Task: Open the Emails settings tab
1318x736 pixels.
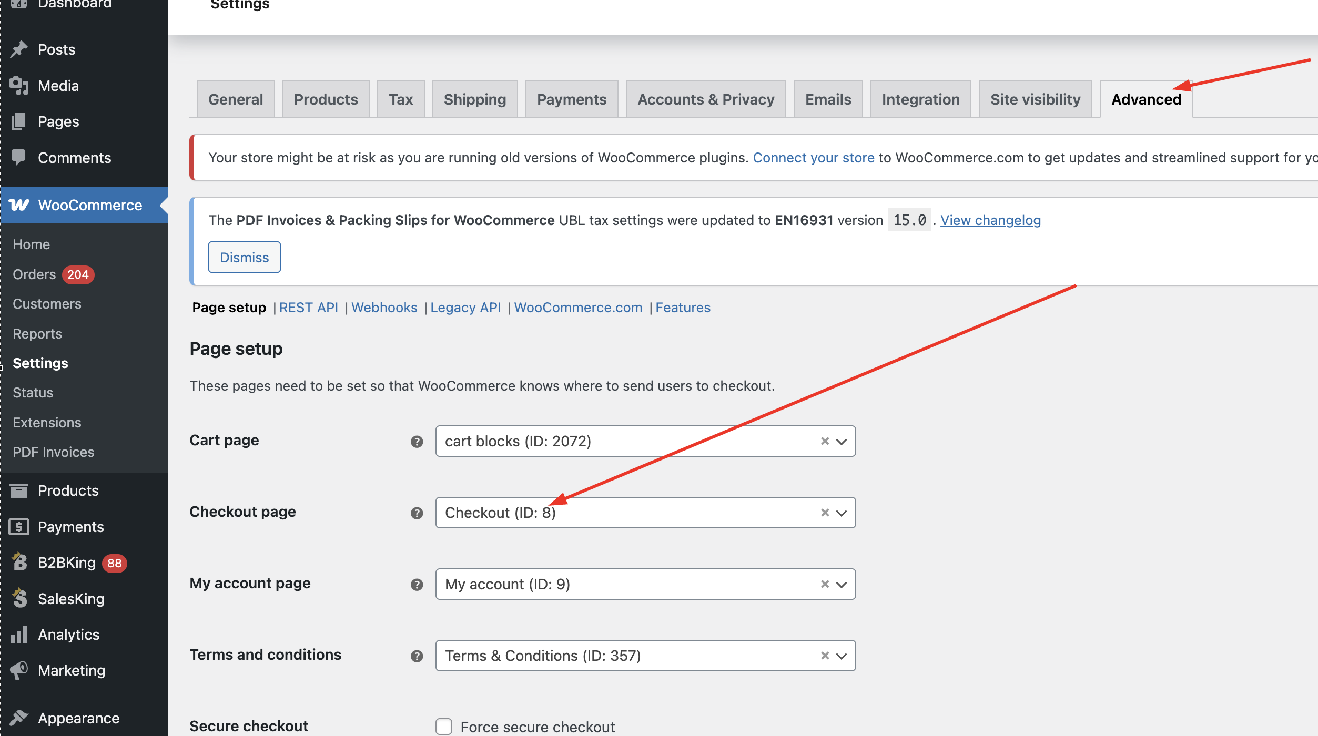Action: click(x=828, y=99)
